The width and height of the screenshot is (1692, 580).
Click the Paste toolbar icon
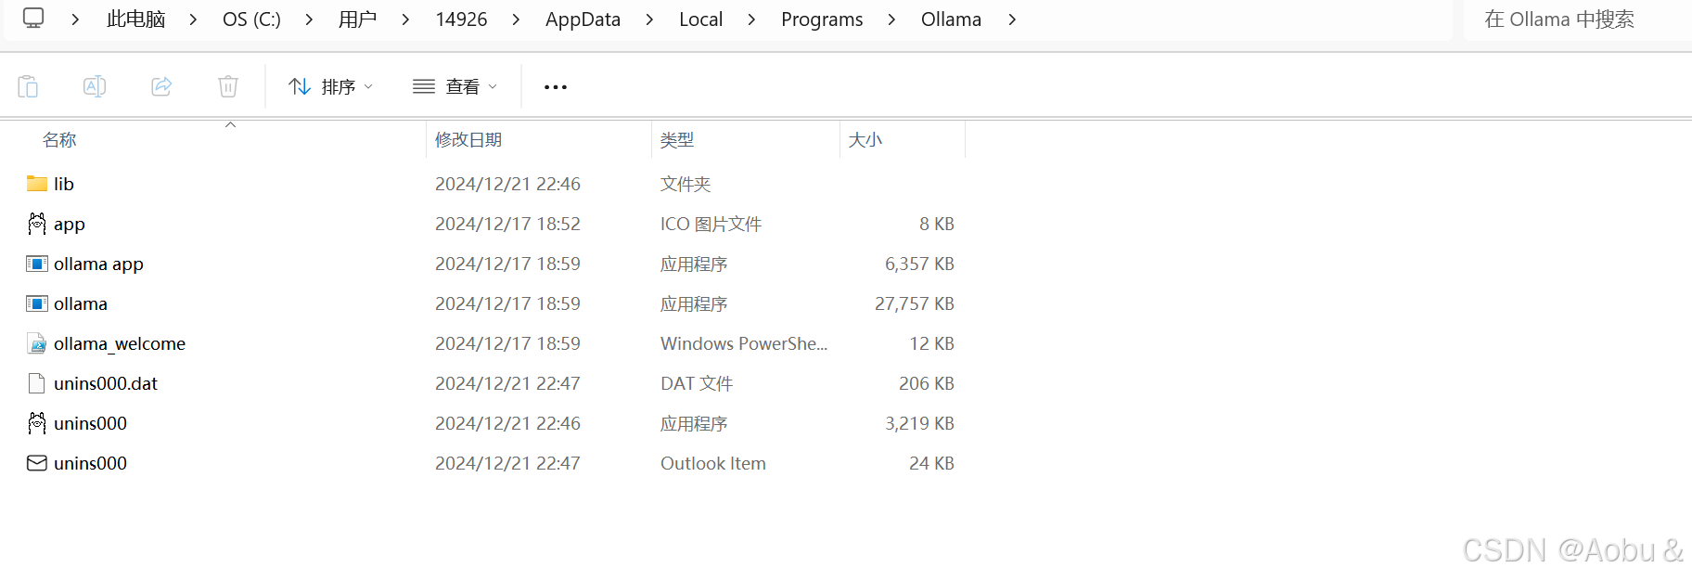pos(28,86)
